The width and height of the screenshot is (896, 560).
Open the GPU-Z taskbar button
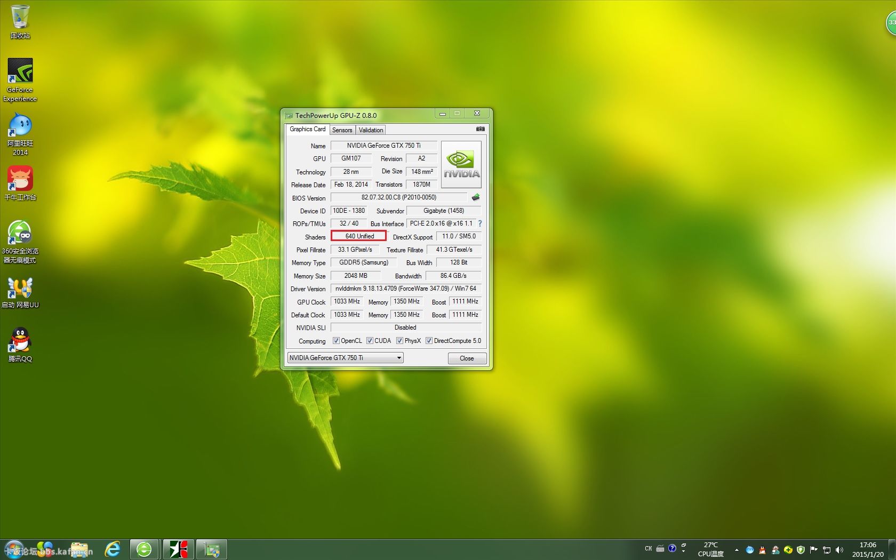(212, 549)
